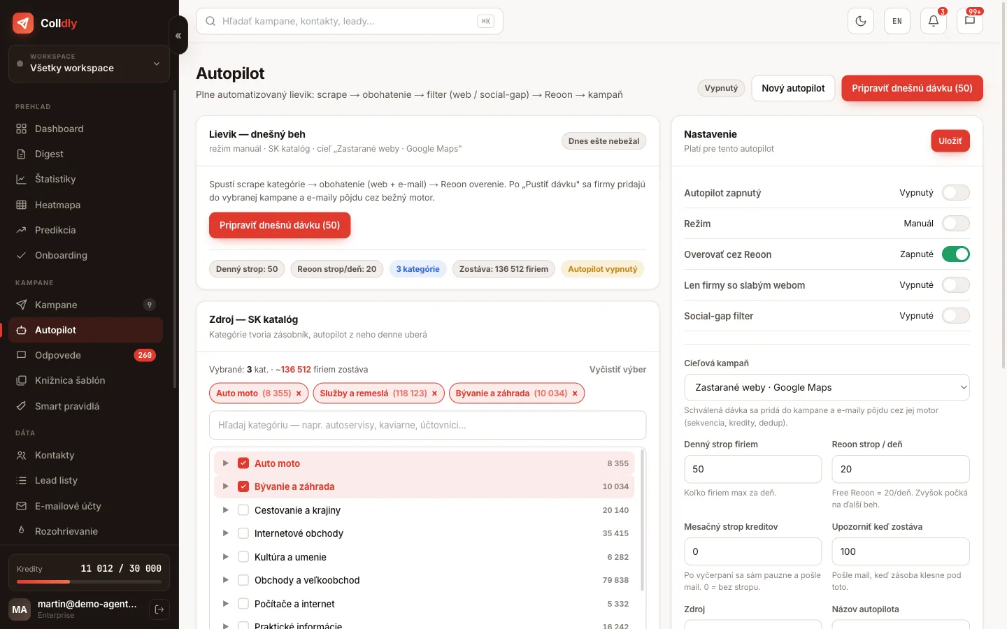The width and height of the screenshot is (1007, 629).
Task: Click the E-mailové účty envelope icon
Action: click(x=22, y=506)
